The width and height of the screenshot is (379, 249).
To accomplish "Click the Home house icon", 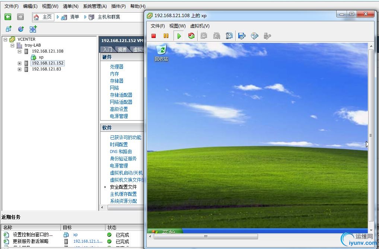I will [x=36, y=17].
